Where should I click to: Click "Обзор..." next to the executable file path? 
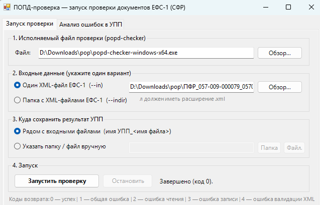click(280, 53)
